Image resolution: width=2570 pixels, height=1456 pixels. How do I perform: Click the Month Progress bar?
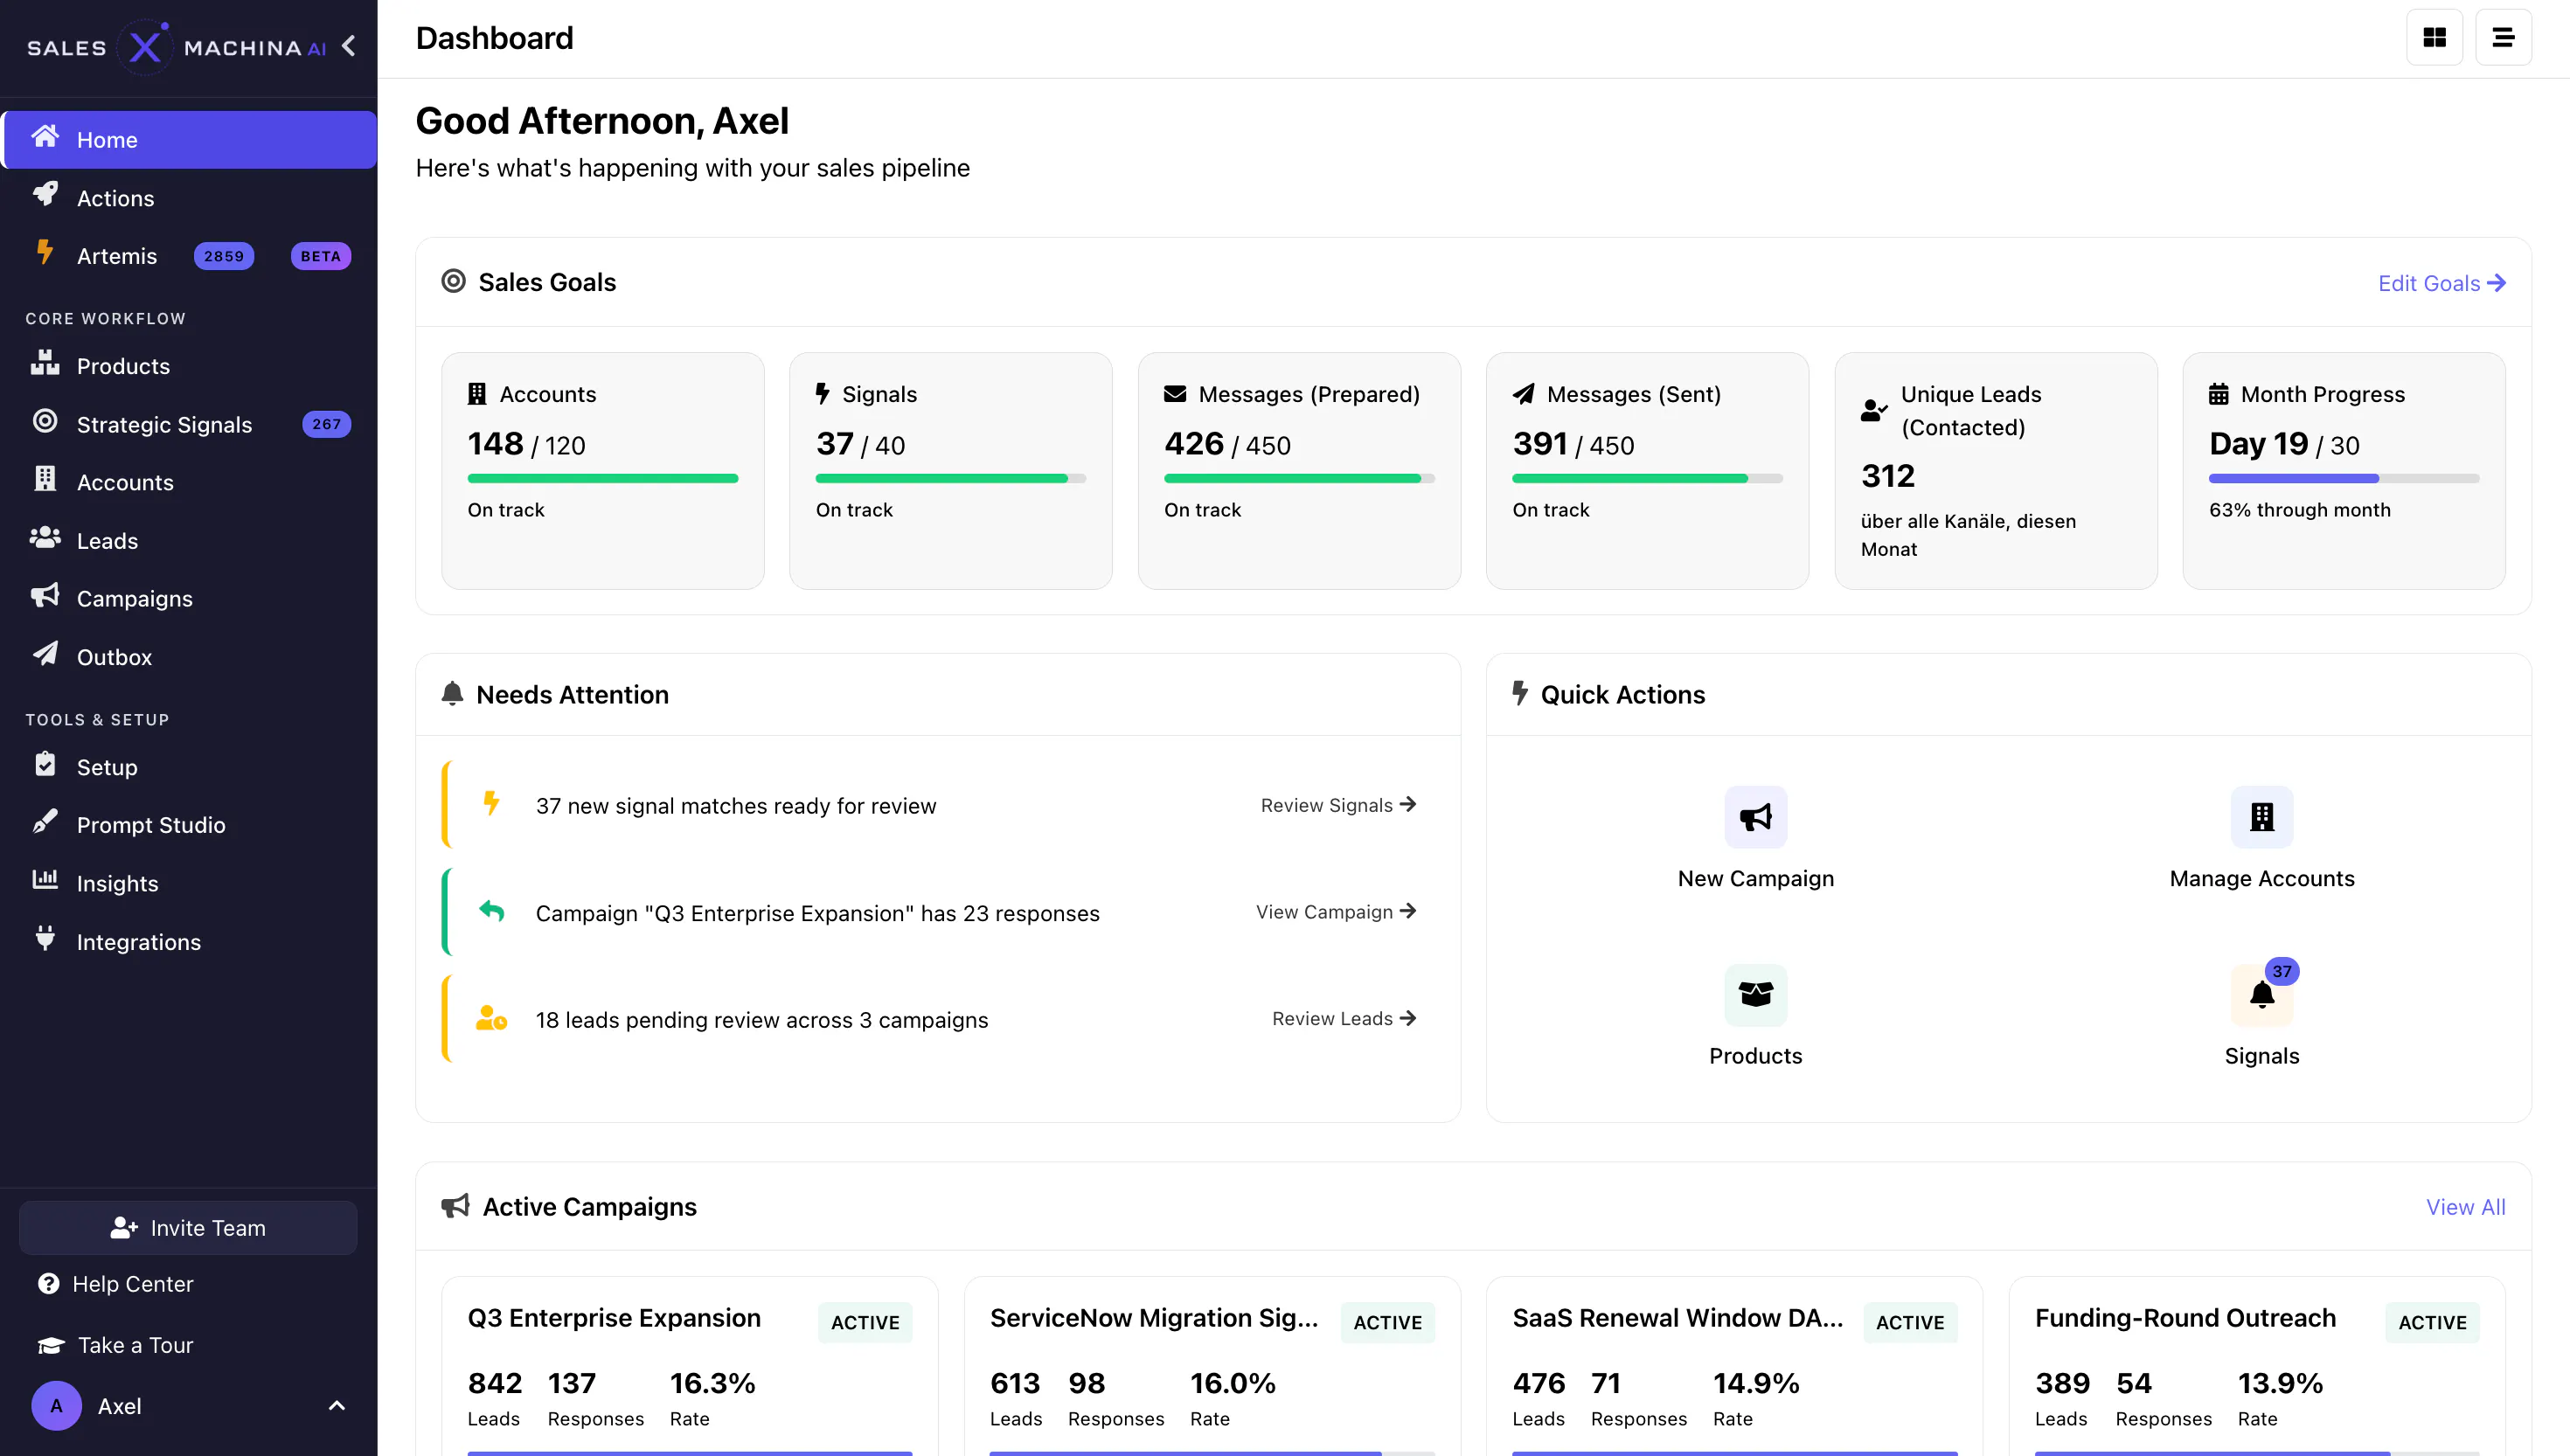click(2343, 479)
